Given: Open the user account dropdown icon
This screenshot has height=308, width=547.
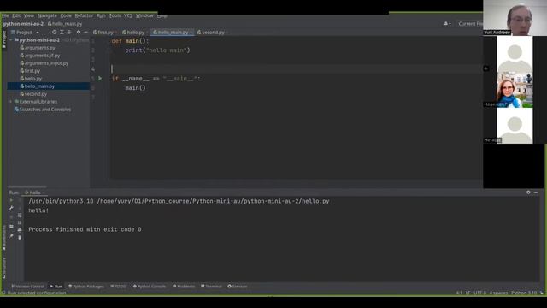Looking at the screenshot, I should (x=447, y=24).
